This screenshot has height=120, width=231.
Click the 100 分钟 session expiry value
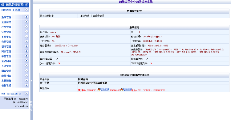[56, 37]
